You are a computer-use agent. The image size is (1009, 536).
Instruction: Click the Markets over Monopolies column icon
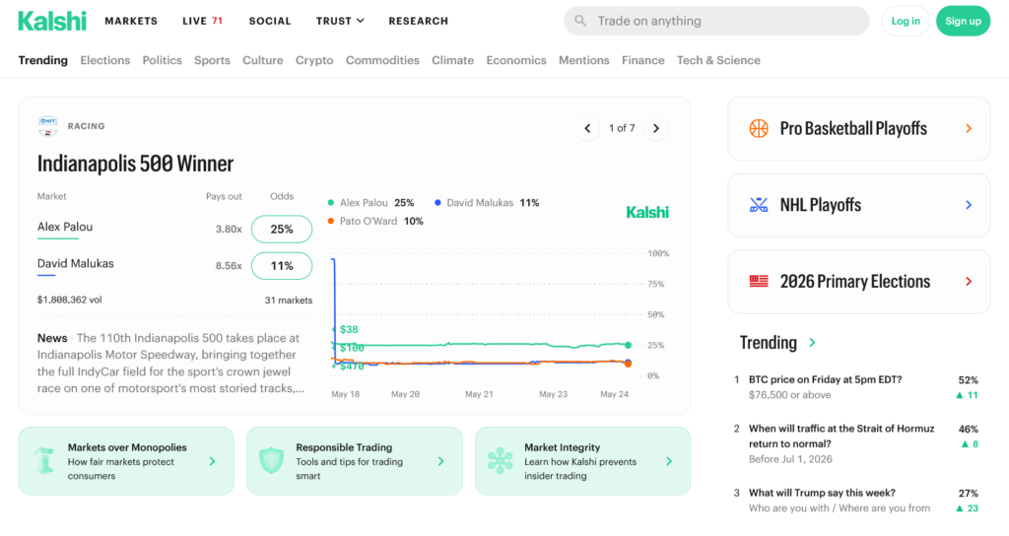click(x=43, y=461)
